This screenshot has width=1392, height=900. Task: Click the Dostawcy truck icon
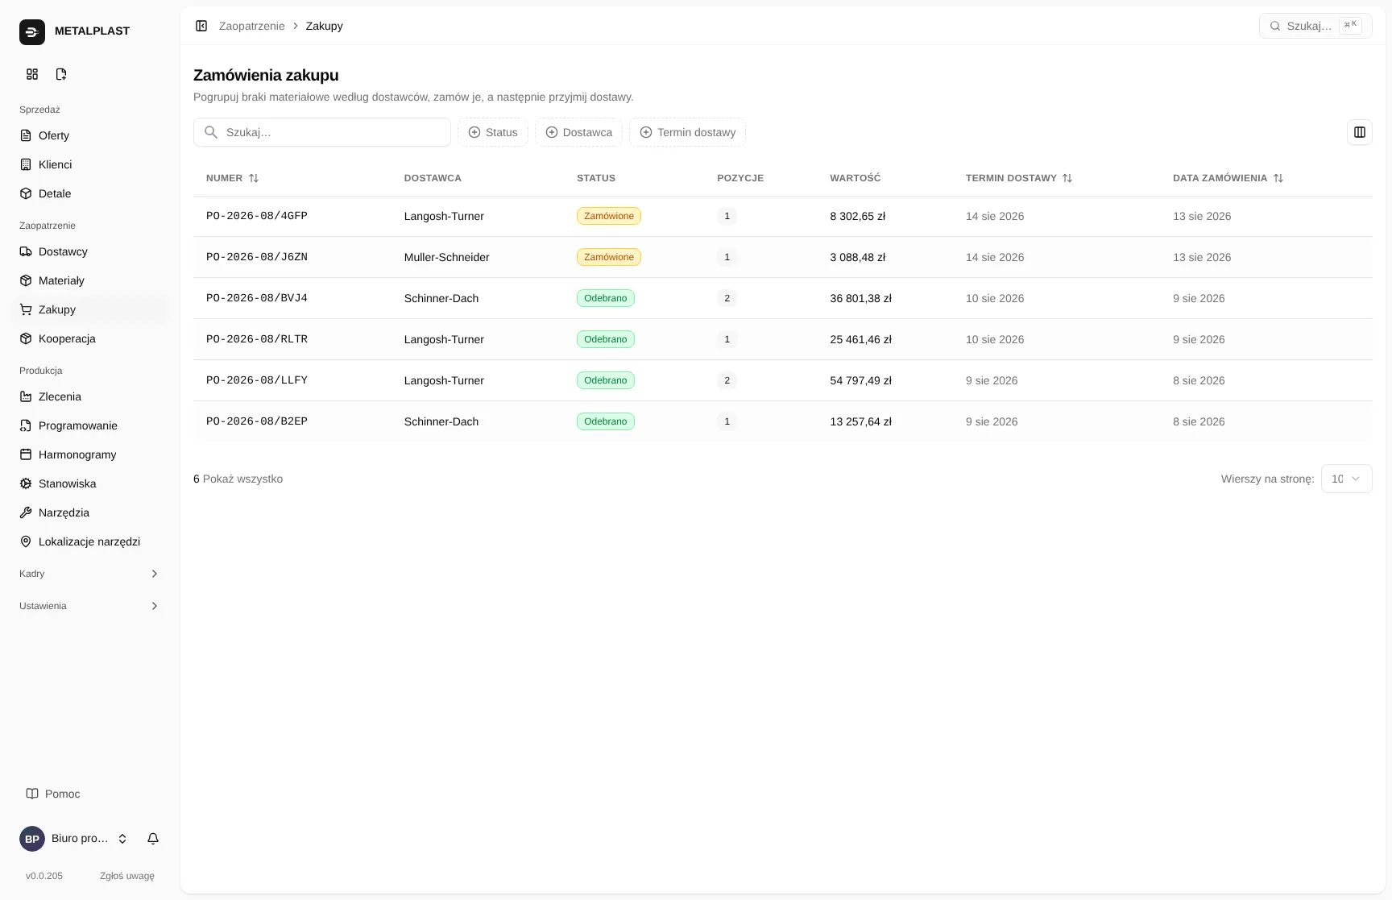(x=26, y=251)
